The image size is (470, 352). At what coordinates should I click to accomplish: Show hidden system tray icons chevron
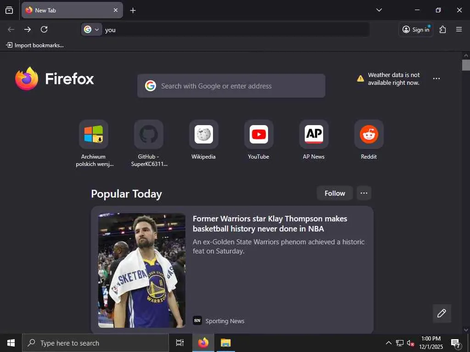pyautogui.click(x=388, y=343)
